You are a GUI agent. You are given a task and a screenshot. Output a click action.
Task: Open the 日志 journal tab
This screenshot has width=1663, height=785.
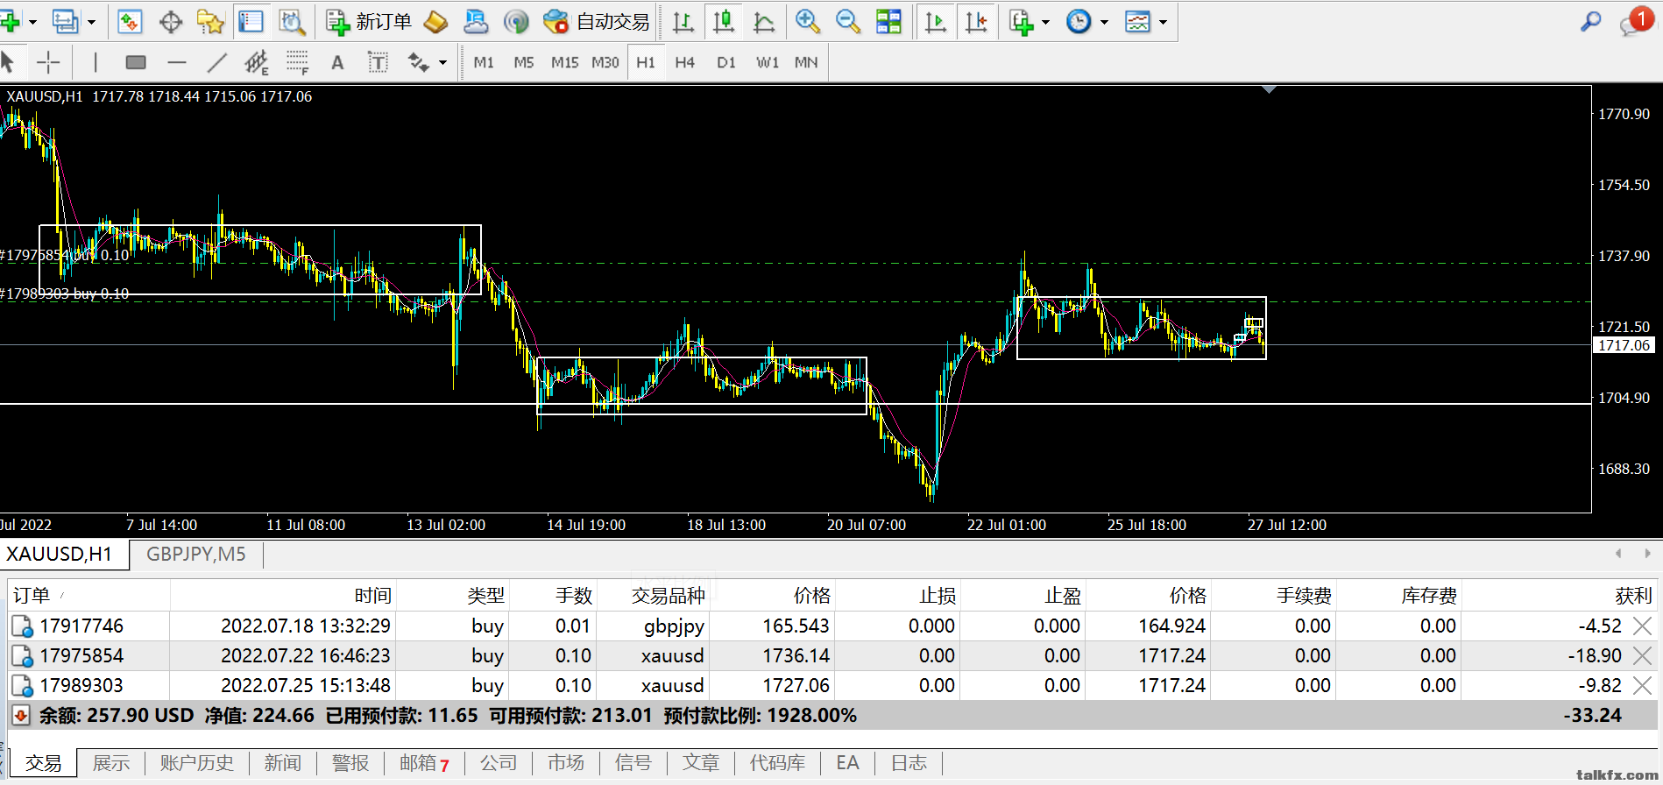(x=909, y=763)
